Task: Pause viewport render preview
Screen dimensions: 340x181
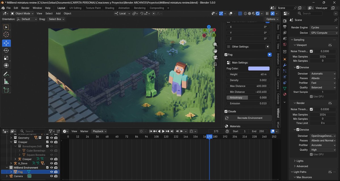Action: pos(267,13)
